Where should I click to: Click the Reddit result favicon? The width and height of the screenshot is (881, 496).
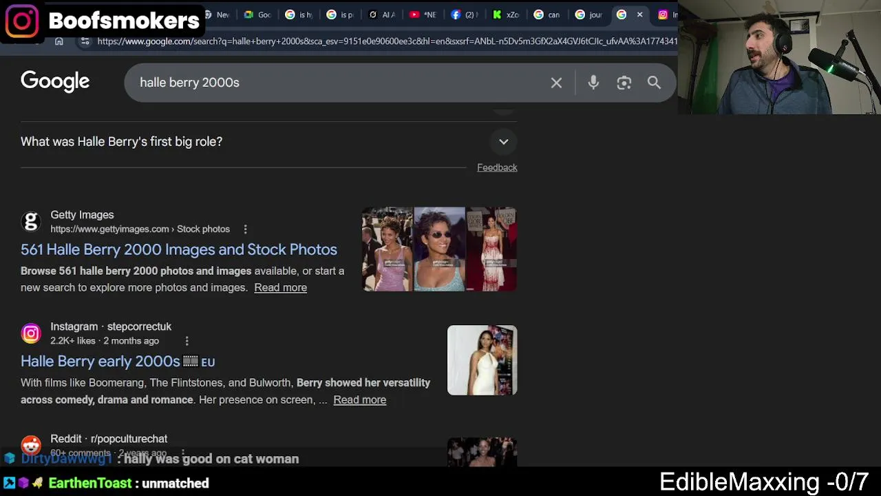31,445
